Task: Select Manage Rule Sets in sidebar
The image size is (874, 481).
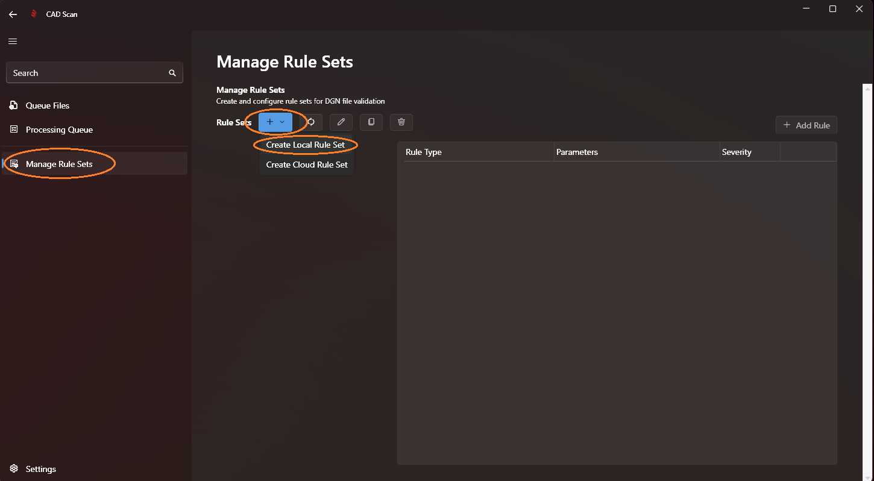Action: [x=59, y=164]
